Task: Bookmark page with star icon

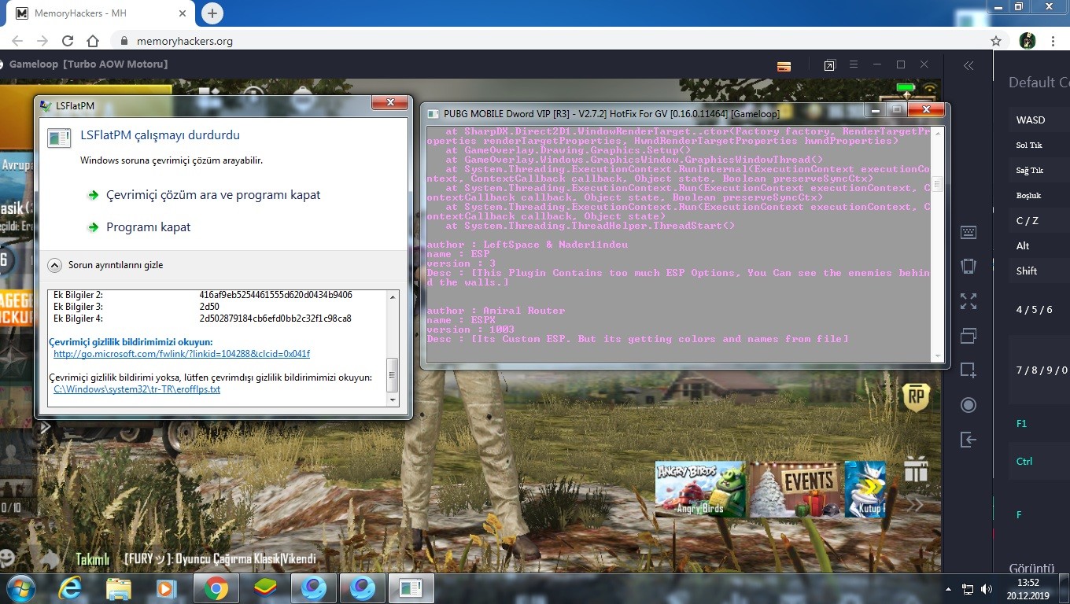Action: click(996, 41)
